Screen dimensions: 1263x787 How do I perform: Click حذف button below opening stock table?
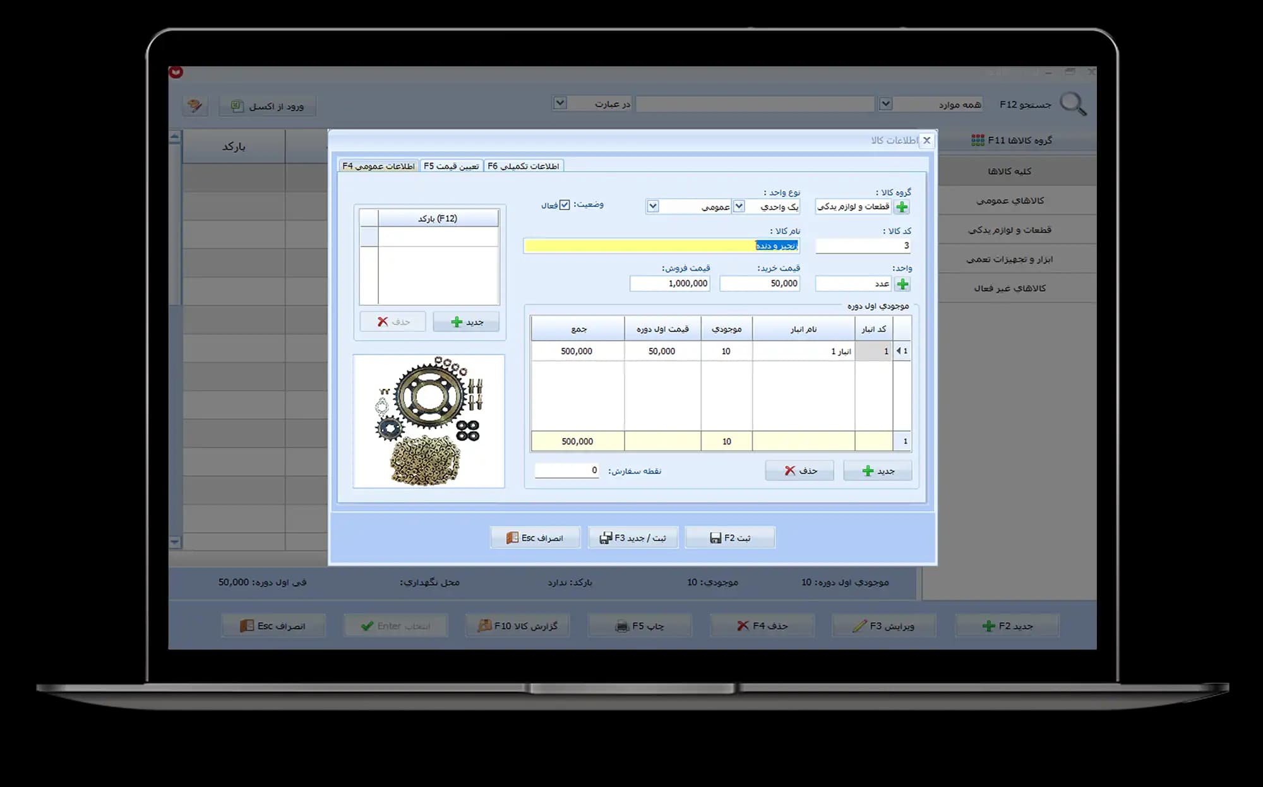point(799,471)
